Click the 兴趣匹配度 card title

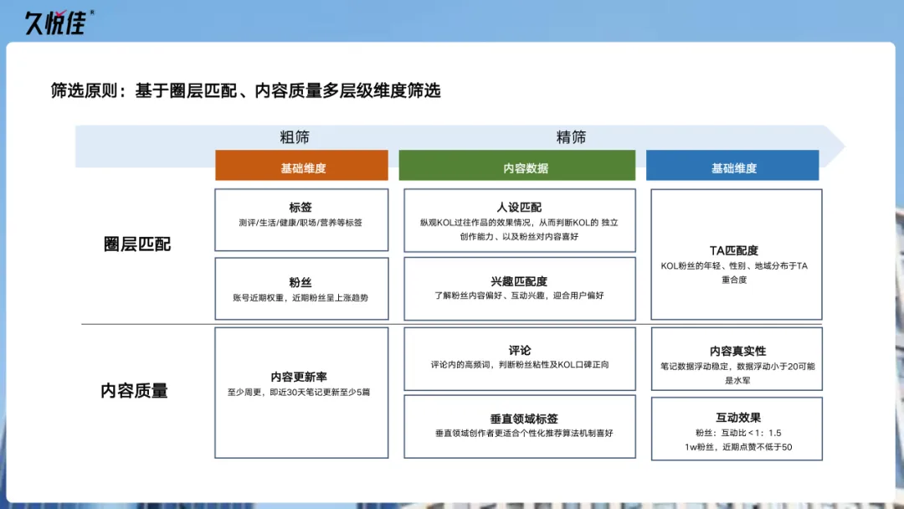519,281
